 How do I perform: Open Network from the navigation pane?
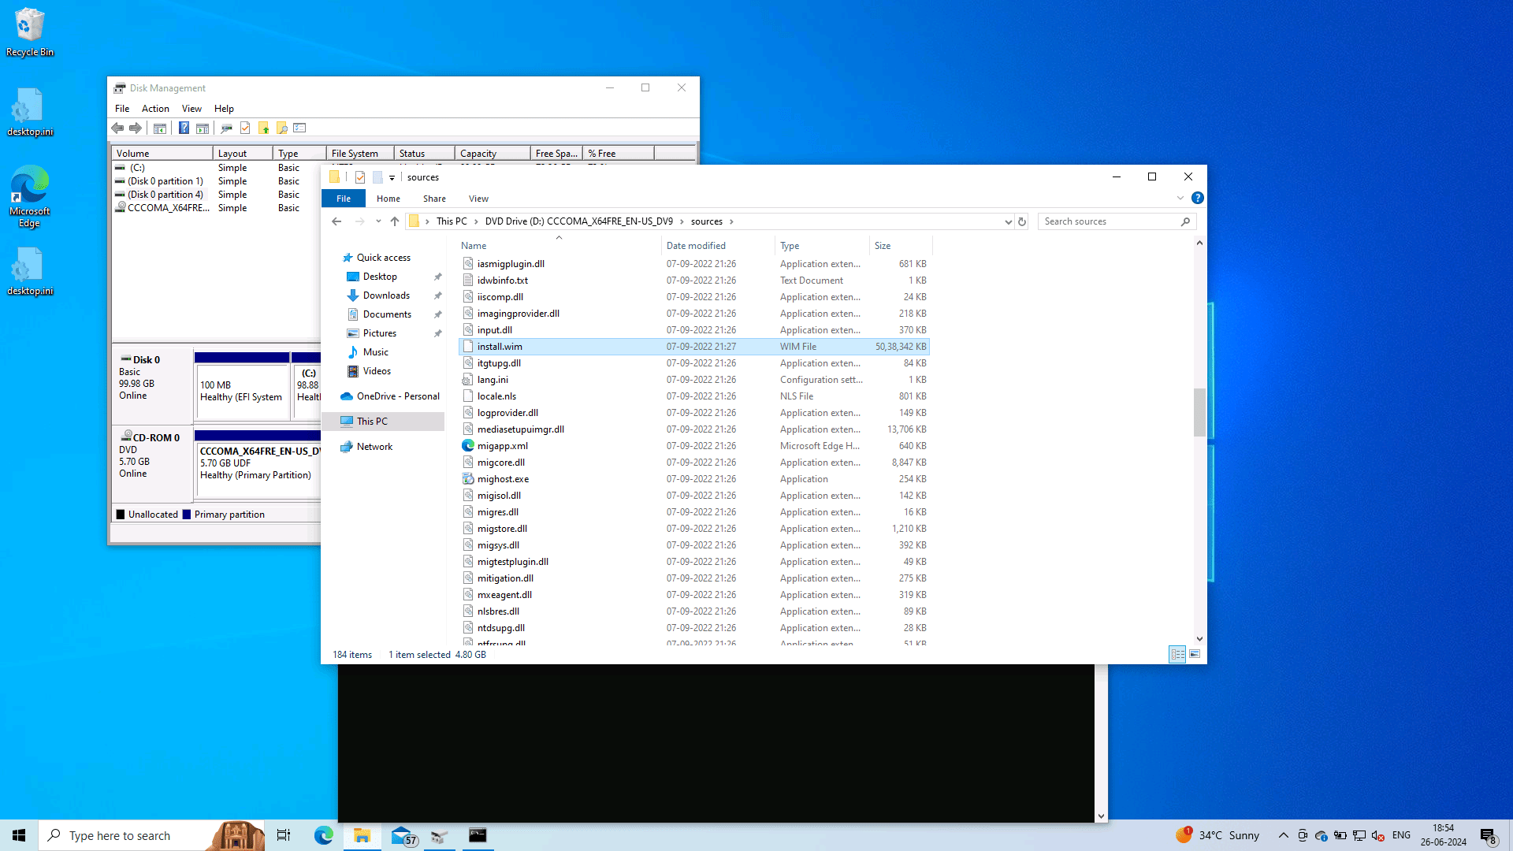point(375,447)
